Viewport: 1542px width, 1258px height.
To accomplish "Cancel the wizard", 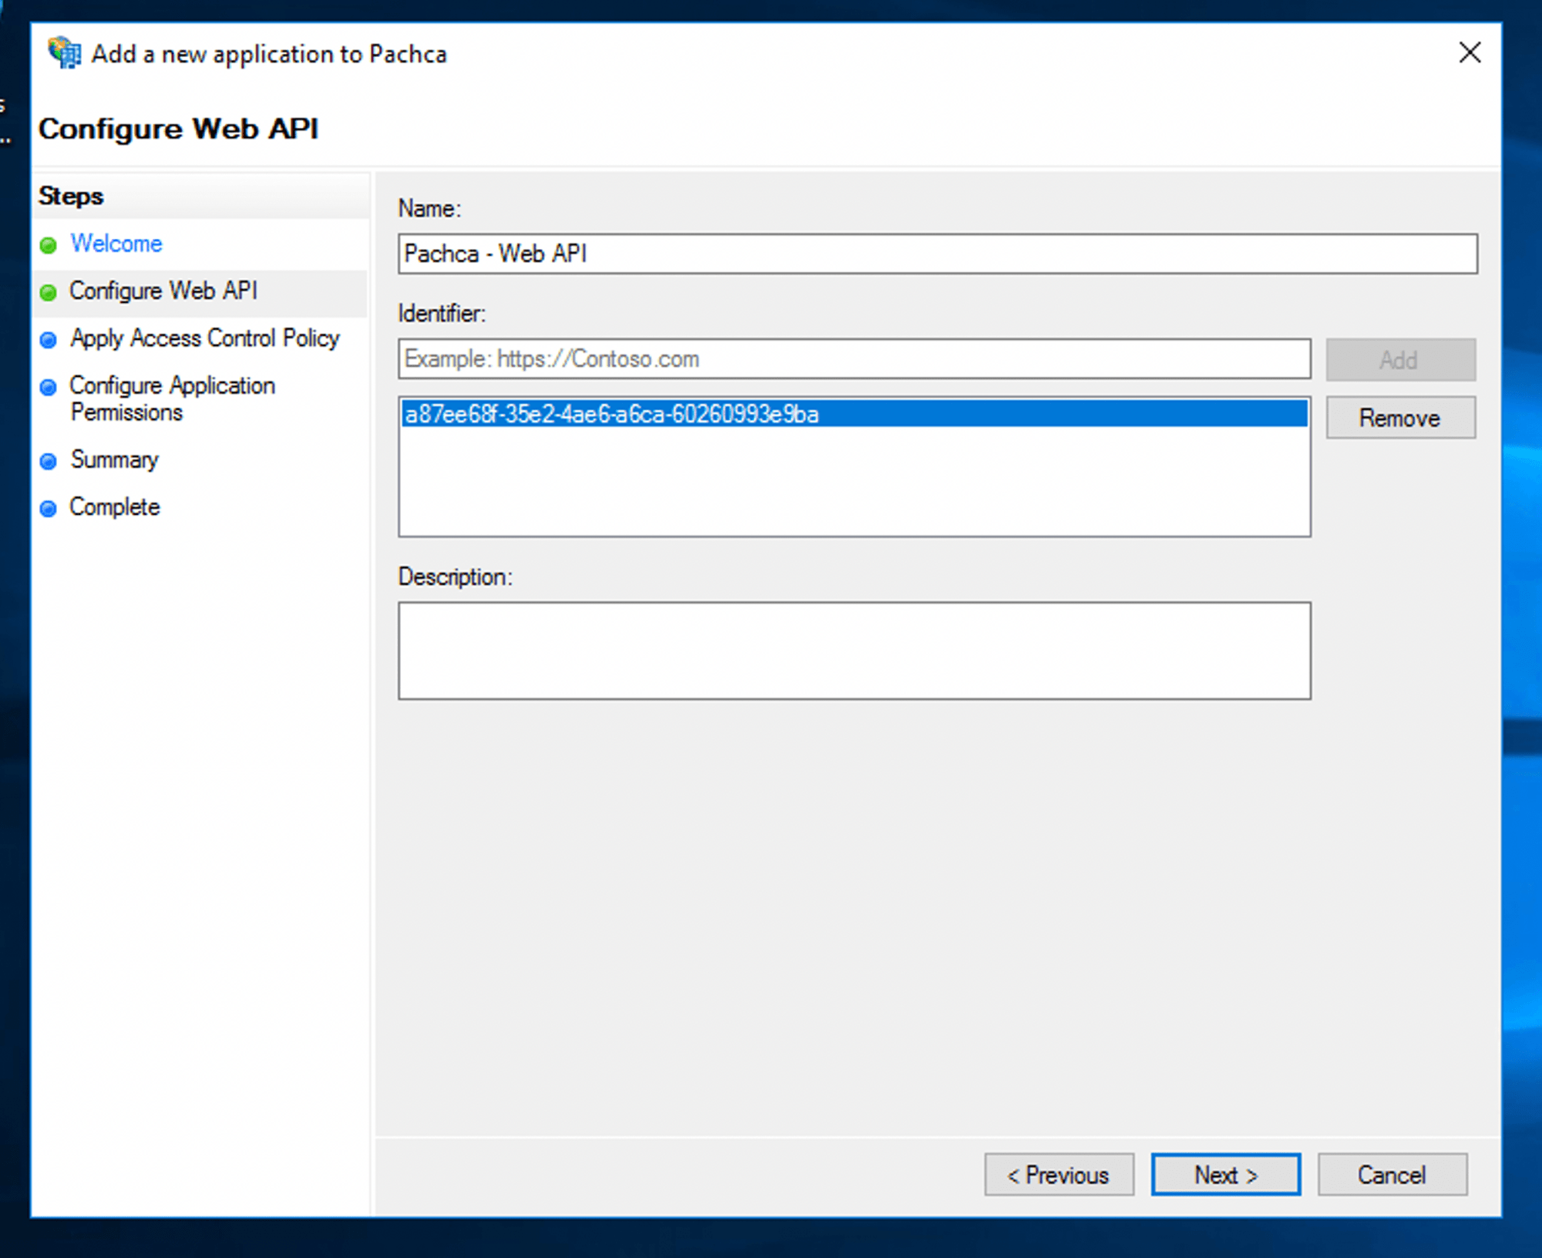I will pyautogui.click(x=1392, y=1175).
